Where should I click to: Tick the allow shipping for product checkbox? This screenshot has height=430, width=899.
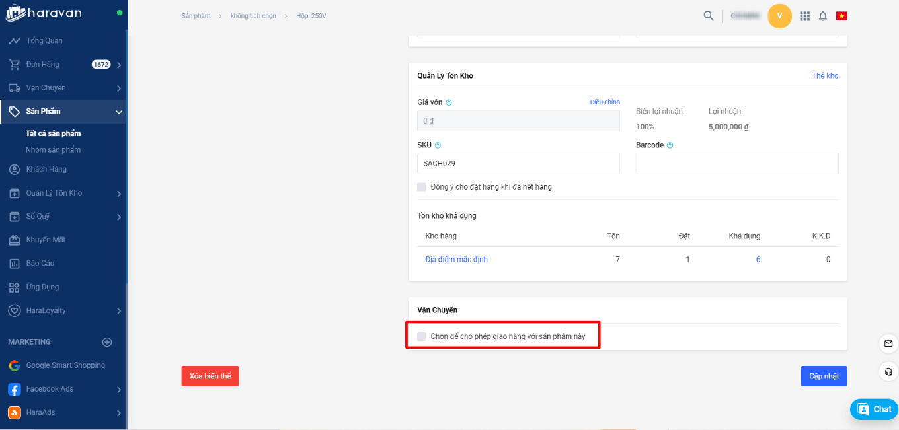pos(422,336)
